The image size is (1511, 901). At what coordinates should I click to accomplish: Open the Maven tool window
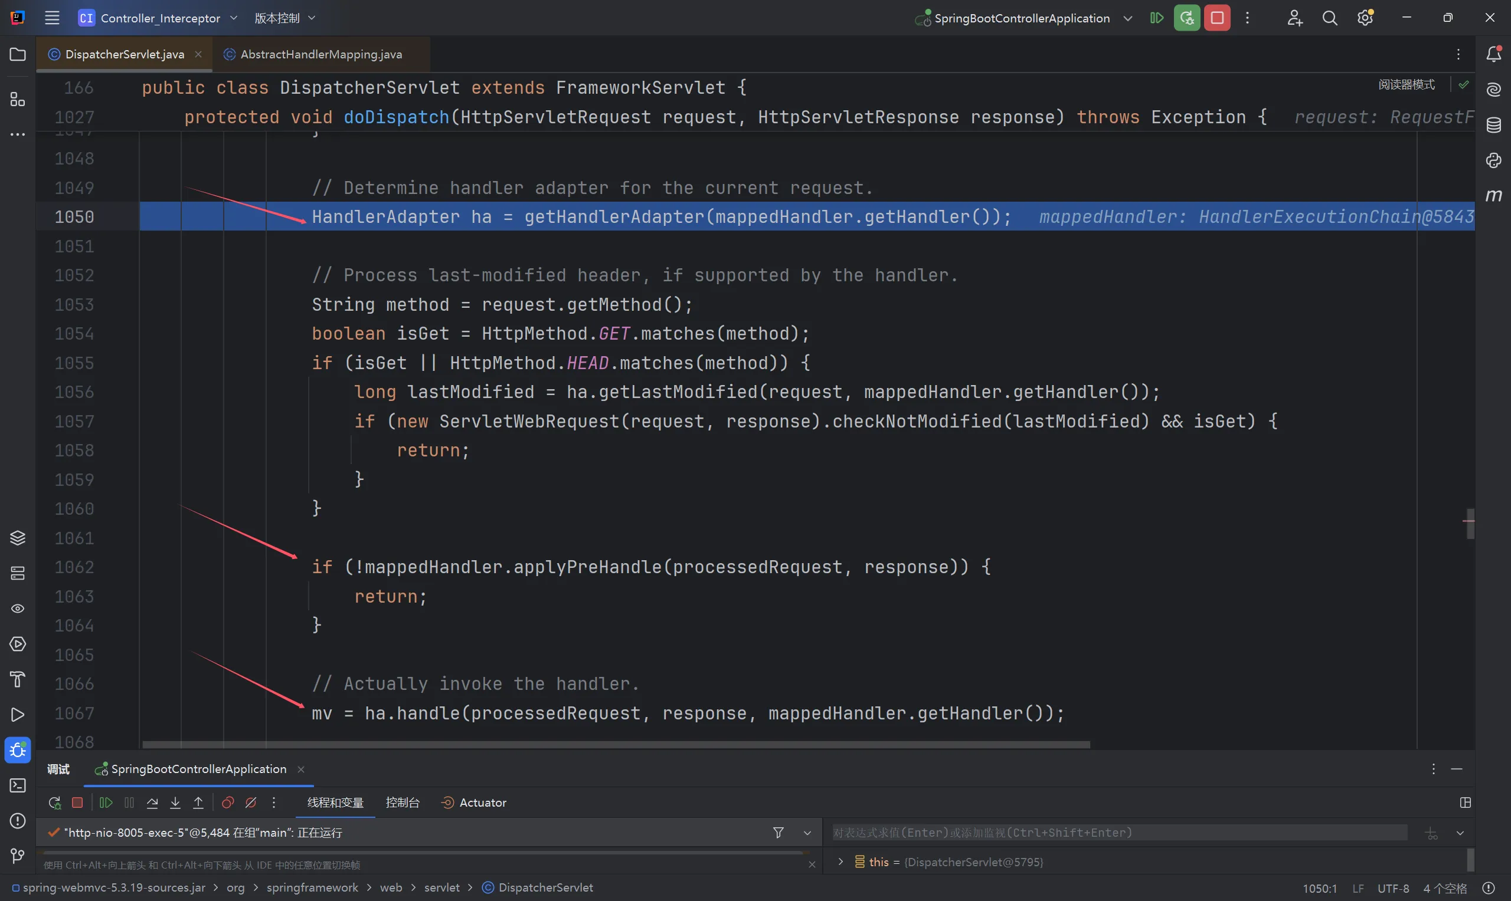(x=1494, y=196)
